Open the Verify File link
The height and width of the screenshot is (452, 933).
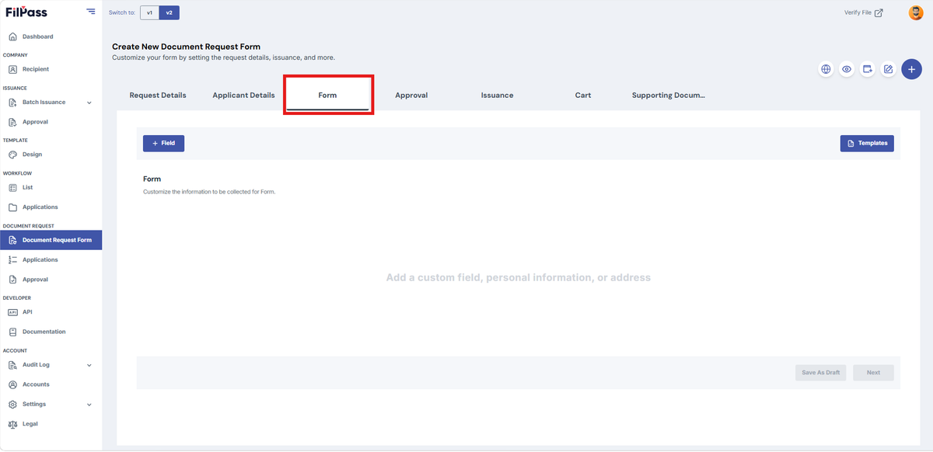[863, 12]
